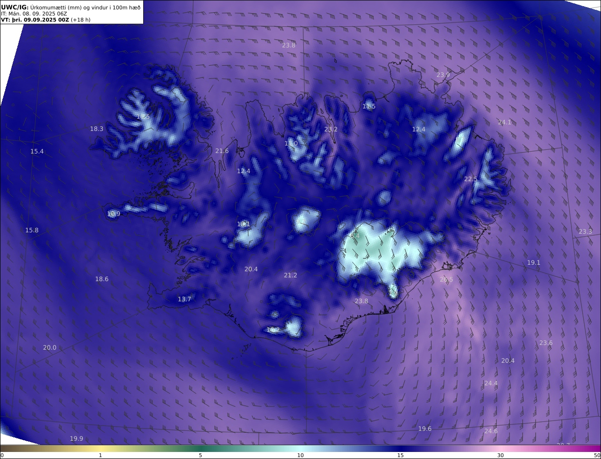
Task: Click the 15.8 value on the map
Action: pos(32,230)
